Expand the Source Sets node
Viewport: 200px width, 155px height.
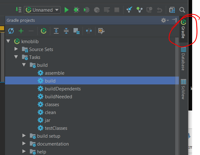[16, 49]
